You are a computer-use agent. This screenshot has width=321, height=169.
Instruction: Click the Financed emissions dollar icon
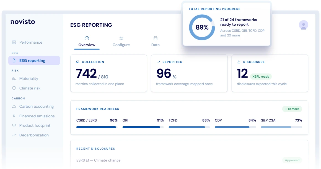[14, 116]
